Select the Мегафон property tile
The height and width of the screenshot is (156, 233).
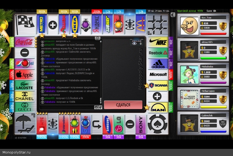pyautogui.click(x=64, y=124)
